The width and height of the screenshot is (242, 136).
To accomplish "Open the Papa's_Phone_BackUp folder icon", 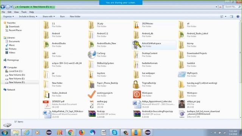I will point(92,84).
